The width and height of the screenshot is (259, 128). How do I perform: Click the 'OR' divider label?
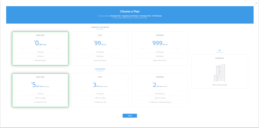219,50
